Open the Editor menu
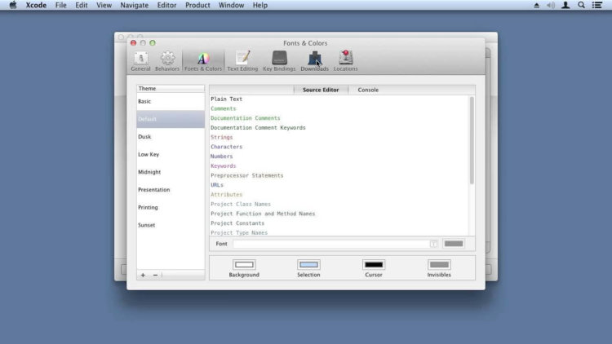Viewport: 612px width, 344px height. (x=166, y=5)
